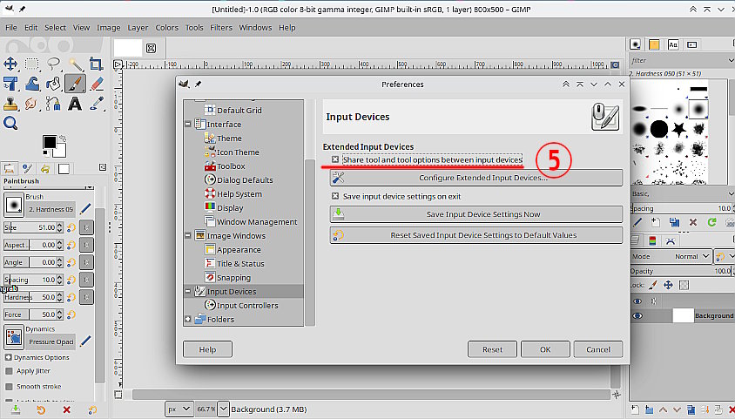This screenshot has width=735, height=419.
Task: Toggle Save input device settings on exit
Action: pyautogui.click(x=335, y=196)
